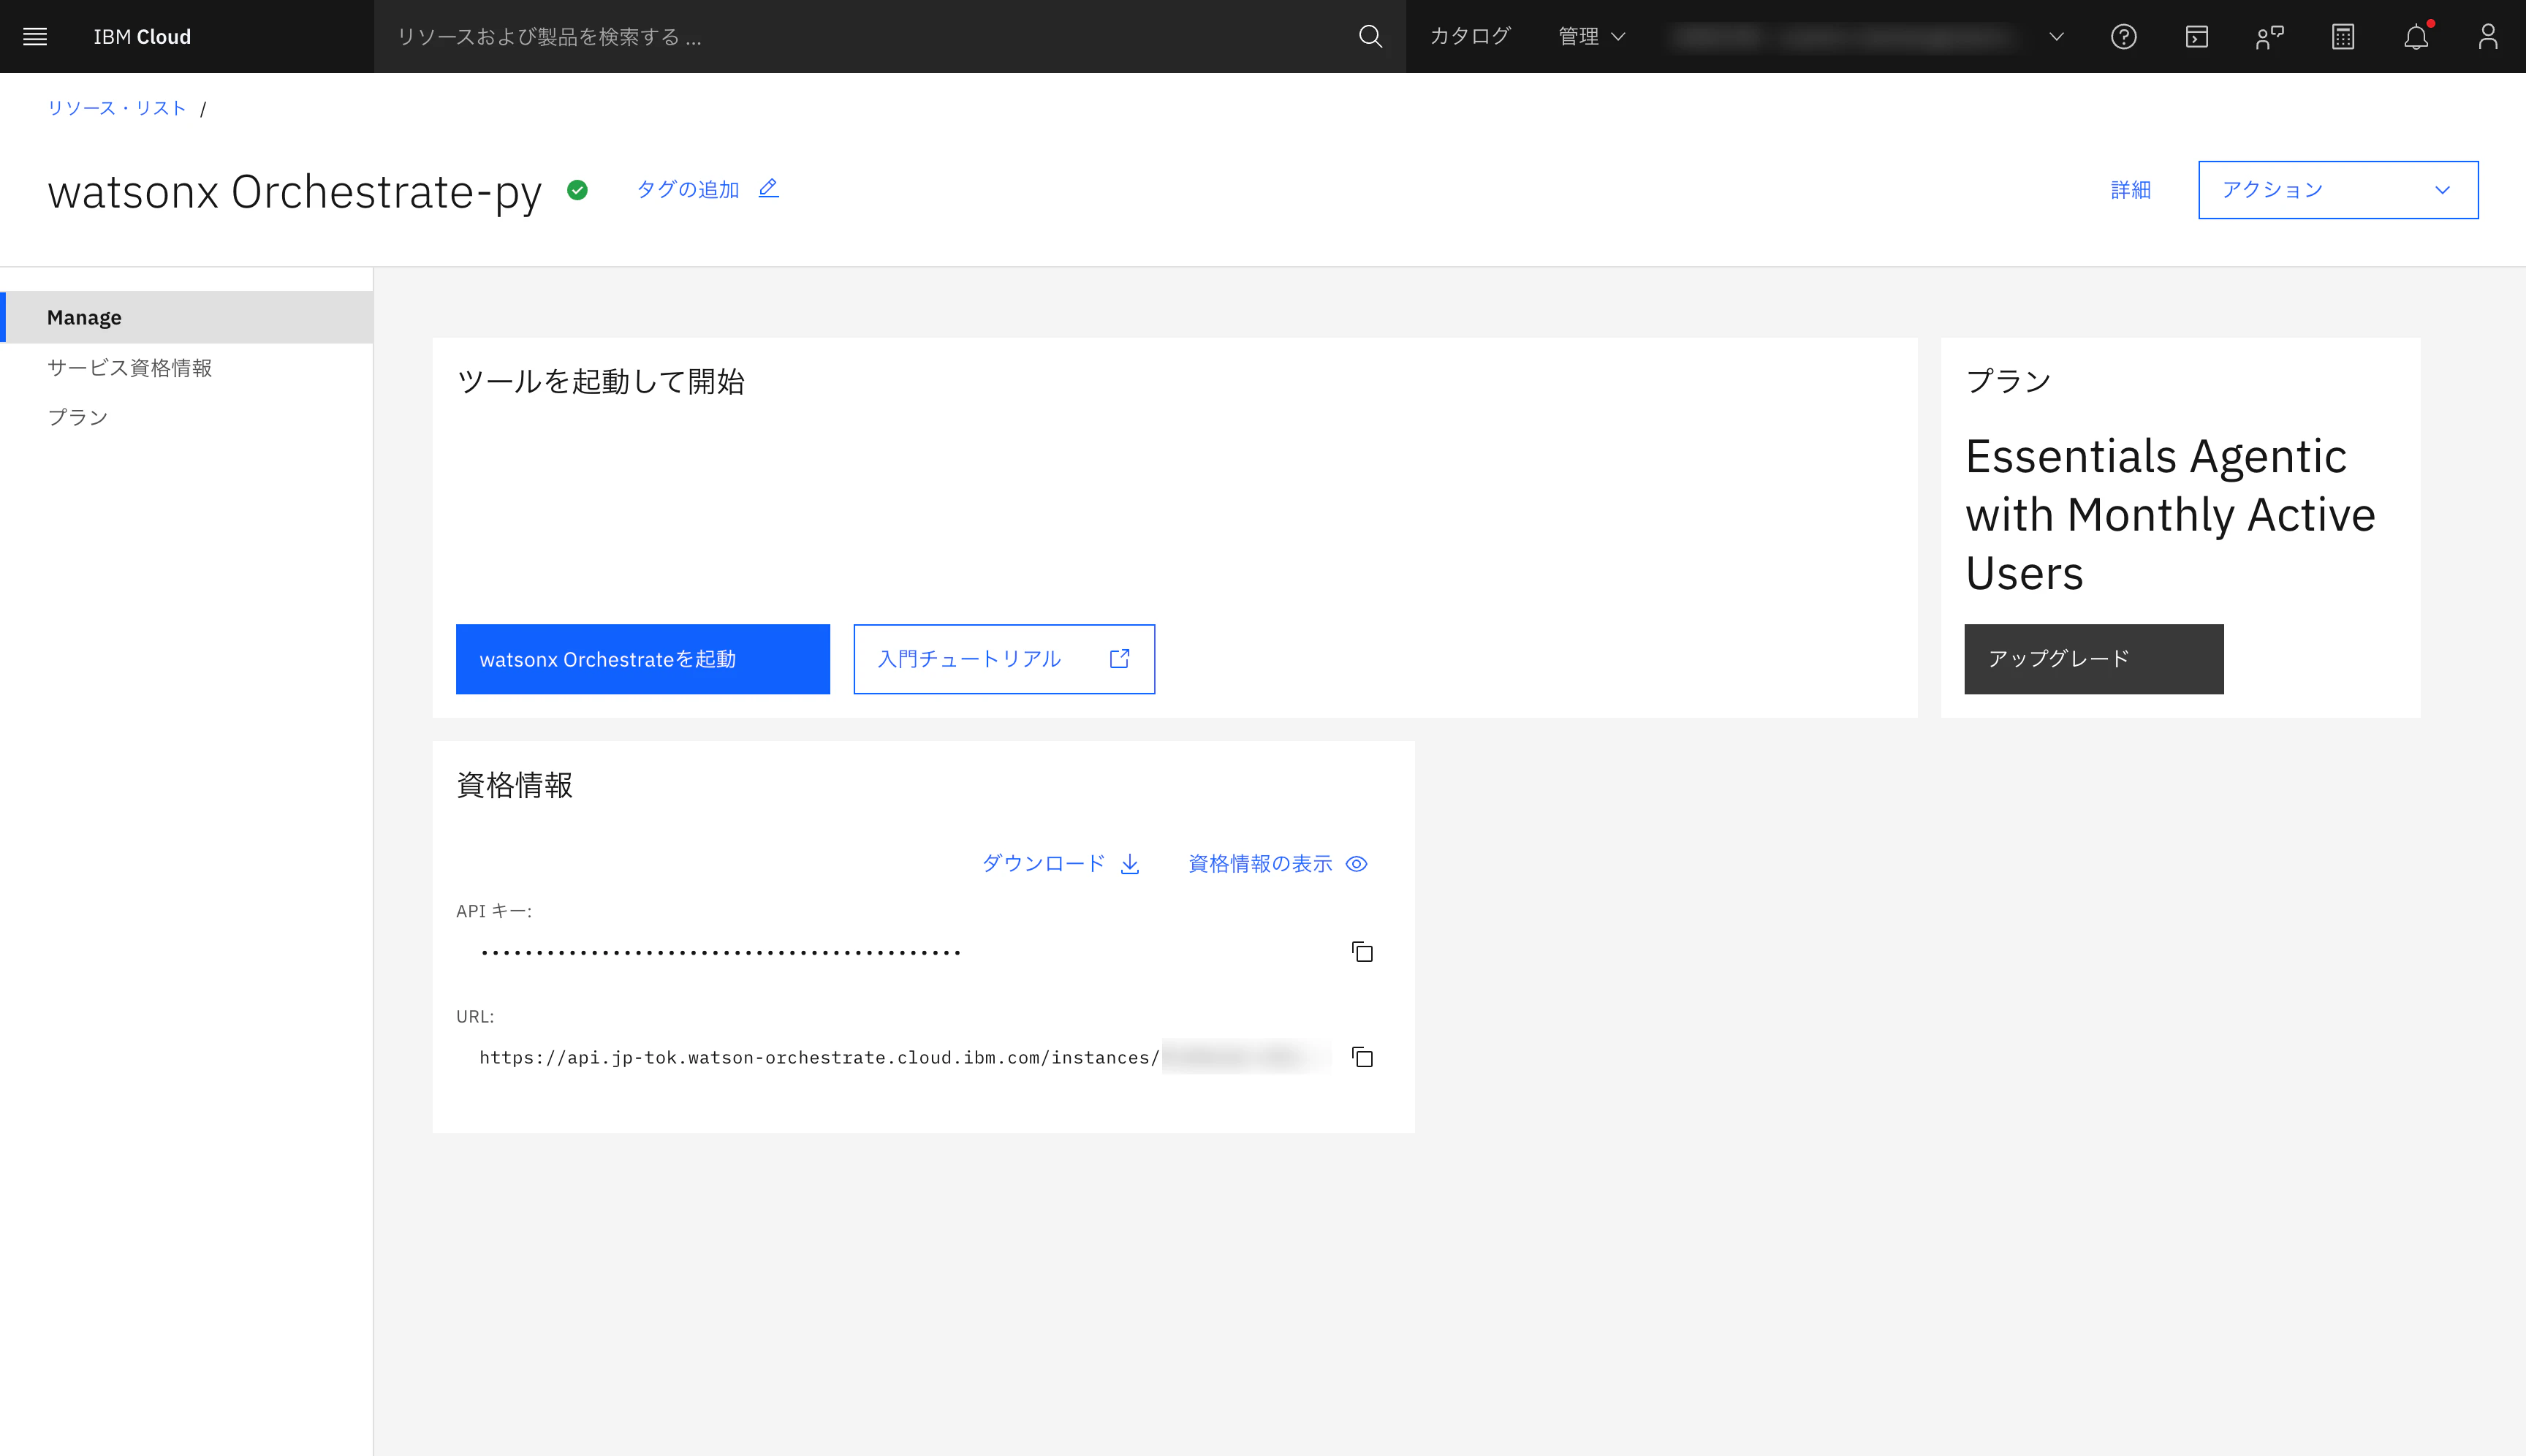This screenshot has height=1456, width=2526.
Task: Open the cost estimator calculator icon
Action: click(x=2342, y=37)
